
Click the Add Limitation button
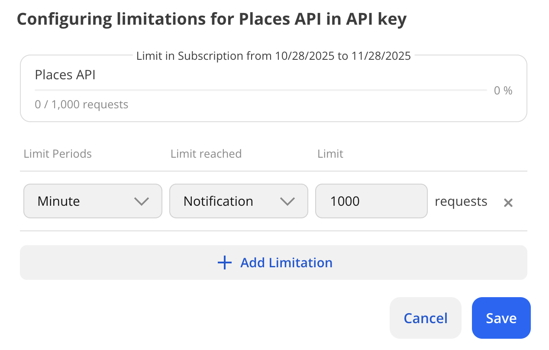tap(274, 262)
